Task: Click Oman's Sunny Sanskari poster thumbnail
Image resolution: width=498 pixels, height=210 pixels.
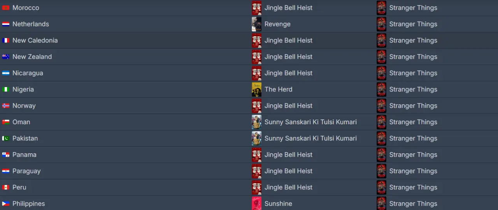Action: coord(256,122)
